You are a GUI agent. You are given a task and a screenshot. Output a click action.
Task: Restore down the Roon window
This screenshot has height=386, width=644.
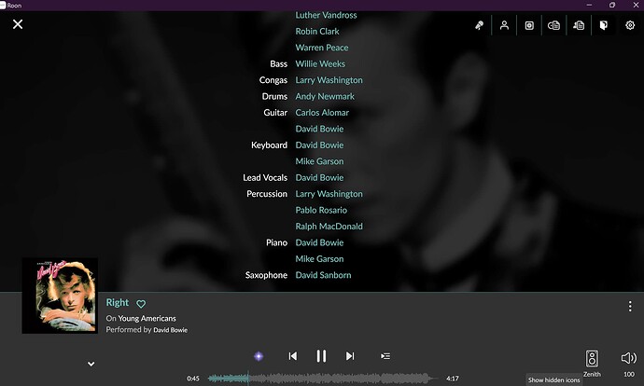pos(612,5)
